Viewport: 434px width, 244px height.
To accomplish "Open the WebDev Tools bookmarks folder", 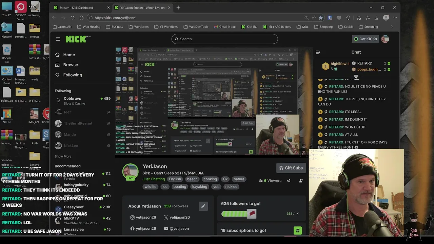I will (196, 27).
